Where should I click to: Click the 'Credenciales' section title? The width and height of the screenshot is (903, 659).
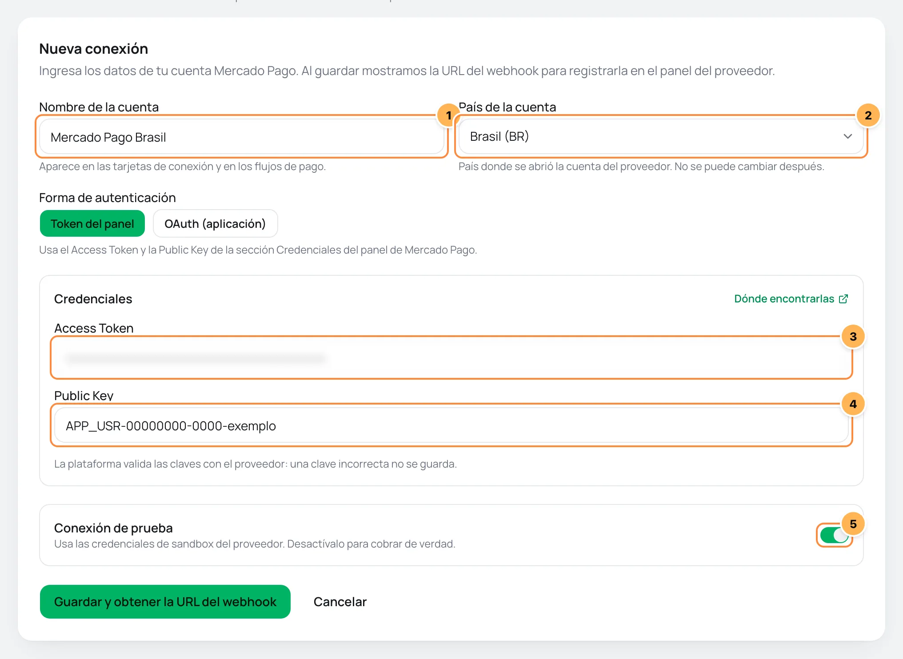coord(93,299)
